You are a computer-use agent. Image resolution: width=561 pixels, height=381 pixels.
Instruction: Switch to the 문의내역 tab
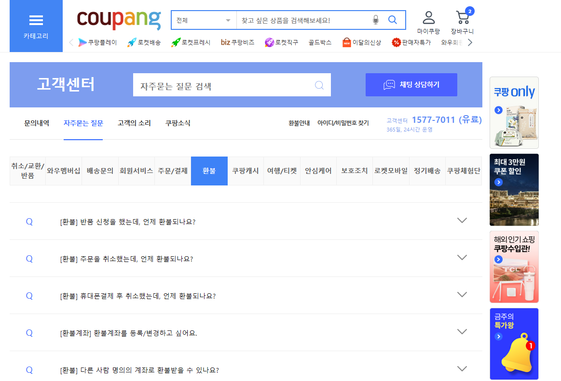37,123
